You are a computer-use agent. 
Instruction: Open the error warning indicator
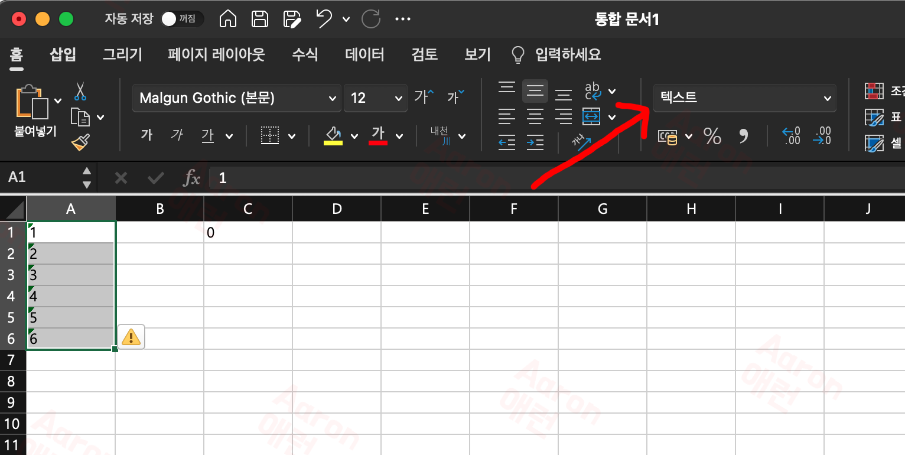click(131, 337)
